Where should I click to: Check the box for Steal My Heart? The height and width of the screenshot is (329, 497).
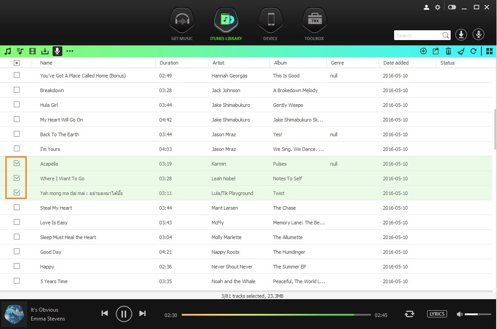[x=17, y=207]
